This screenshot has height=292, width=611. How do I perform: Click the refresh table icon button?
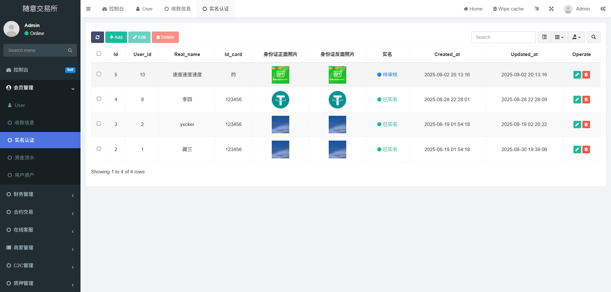click(x=97, y=37)
